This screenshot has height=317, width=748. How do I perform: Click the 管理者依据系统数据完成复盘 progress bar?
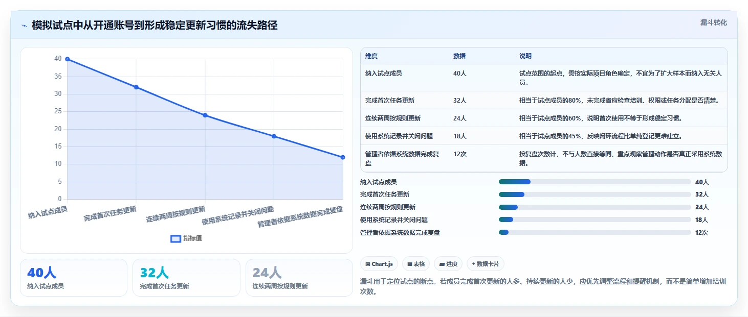pos(595,233)
